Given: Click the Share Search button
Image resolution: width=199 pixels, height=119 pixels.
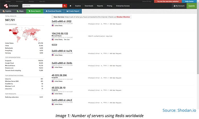Looking at the screenshot, I should click(35, 11).
